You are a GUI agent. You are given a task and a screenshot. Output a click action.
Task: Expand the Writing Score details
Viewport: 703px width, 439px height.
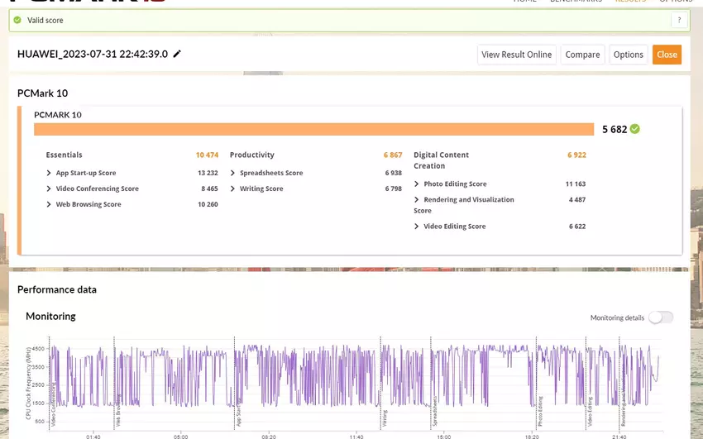click(x=234, y=189)
